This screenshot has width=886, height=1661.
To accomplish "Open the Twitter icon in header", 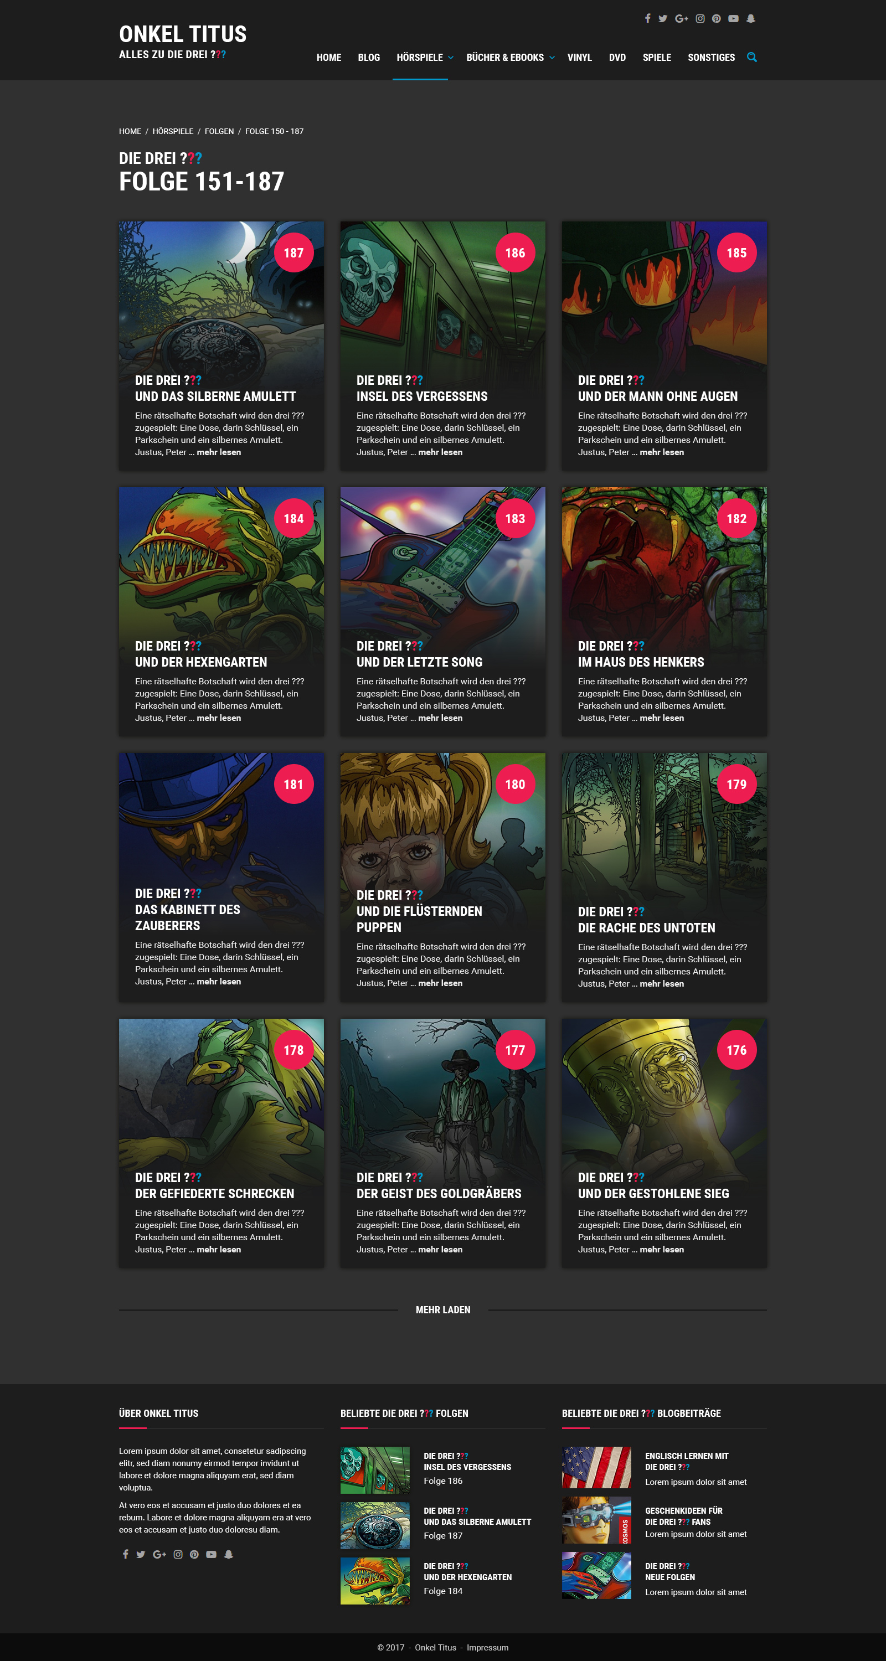I will pos(663,19).
